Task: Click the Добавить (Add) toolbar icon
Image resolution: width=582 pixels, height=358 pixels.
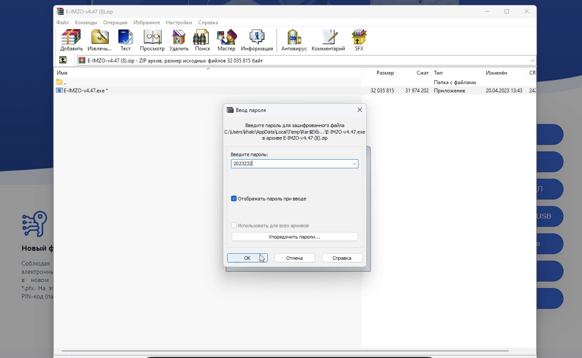Action: [x=71, y=40]
